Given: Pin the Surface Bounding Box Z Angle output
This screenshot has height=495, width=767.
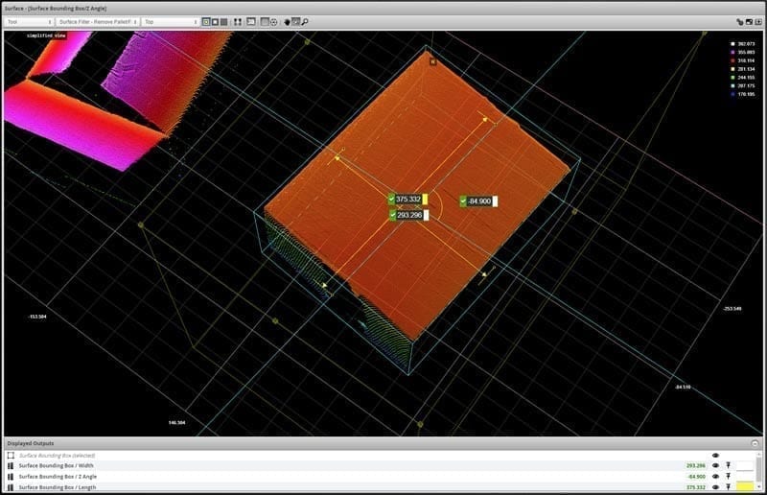Looking at the screenshot, I should tap(728, 476).
